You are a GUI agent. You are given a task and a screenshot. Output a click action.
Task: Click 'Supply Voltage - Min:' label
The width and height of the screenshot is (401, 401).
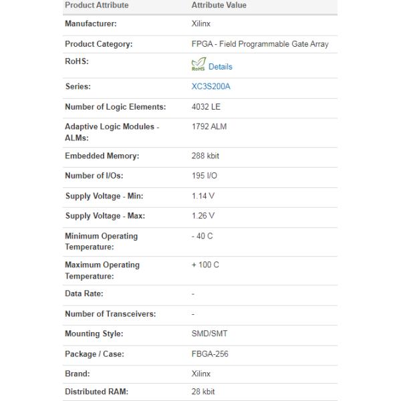click(x=104, y=196)
